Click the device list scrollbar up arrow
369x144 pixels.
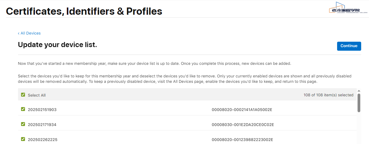coord(359,91)
